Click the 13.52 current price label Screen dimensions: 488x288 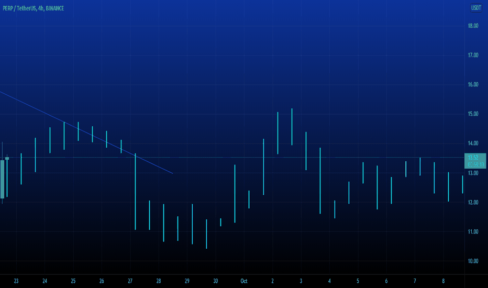[x=475, y=161]
